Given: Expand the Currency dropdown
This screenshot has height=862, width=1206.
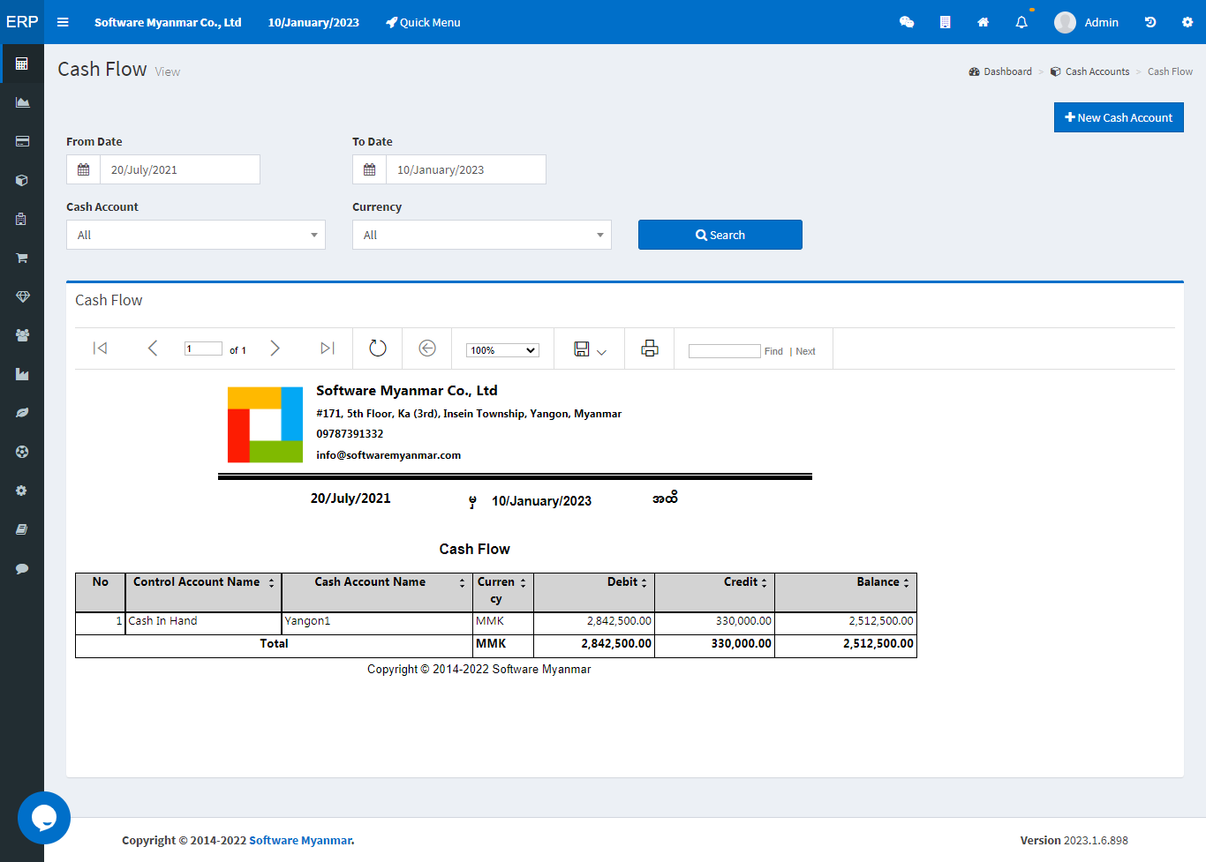Looking at the screenshot, I should tap(482, 235).
